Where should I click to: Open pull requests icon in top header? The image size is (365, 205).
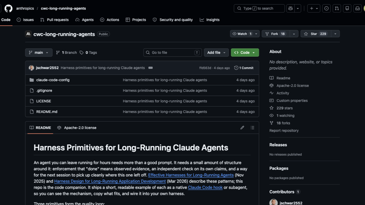pos(337,8)
